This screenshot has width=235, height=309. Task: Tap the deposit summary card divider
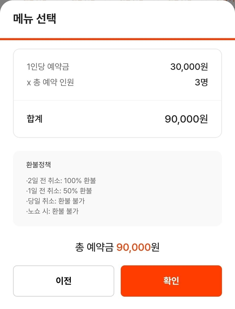click(118, 100)
